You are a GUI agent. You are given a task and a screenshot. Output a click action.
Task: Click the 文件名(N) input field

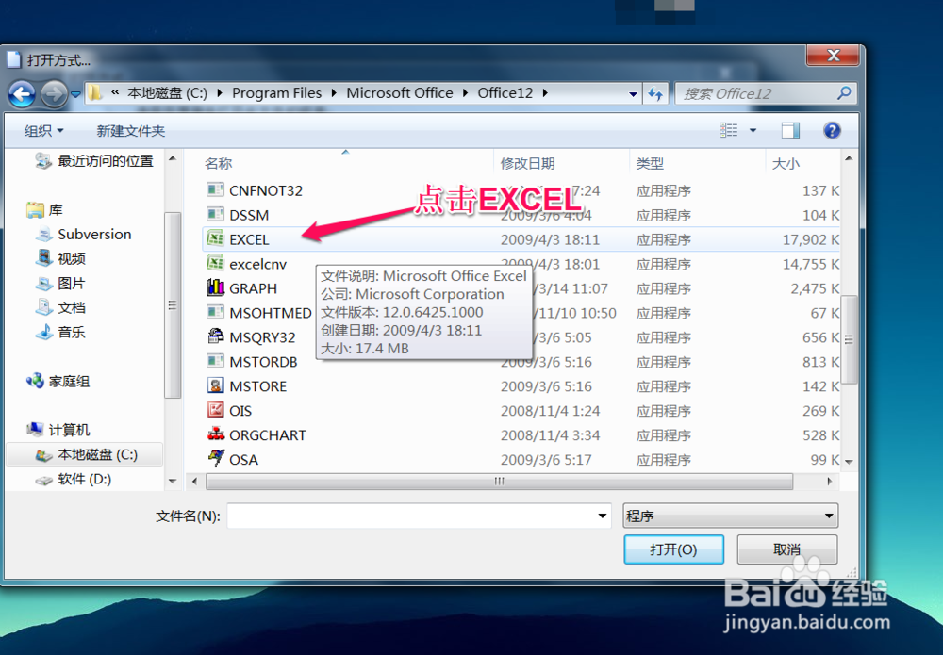tap(412, 516)
